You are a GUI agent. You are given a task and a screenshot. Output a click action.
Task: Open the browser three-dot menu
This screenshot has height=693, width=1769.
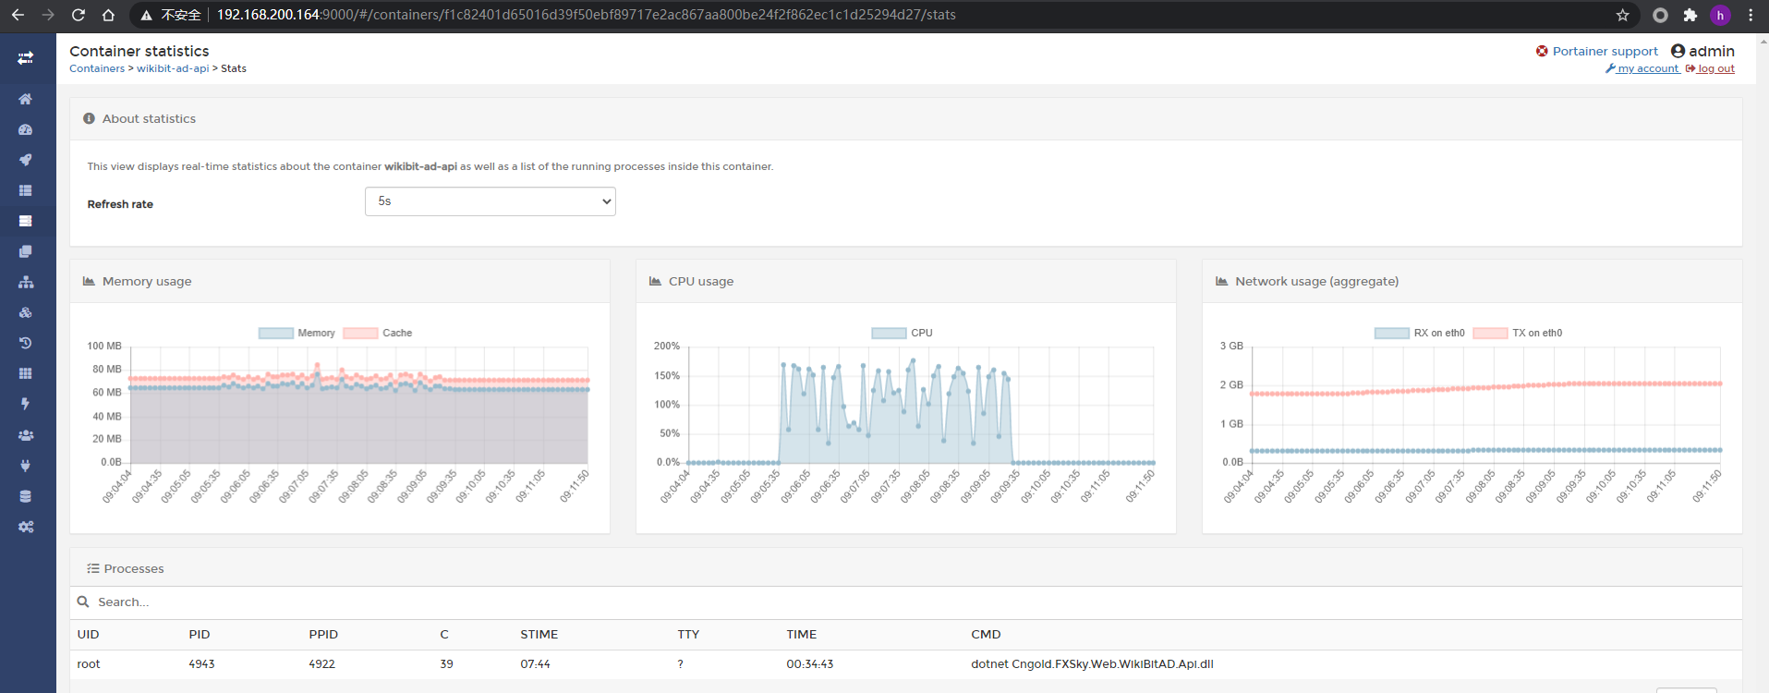click(x=1751, y=15)
